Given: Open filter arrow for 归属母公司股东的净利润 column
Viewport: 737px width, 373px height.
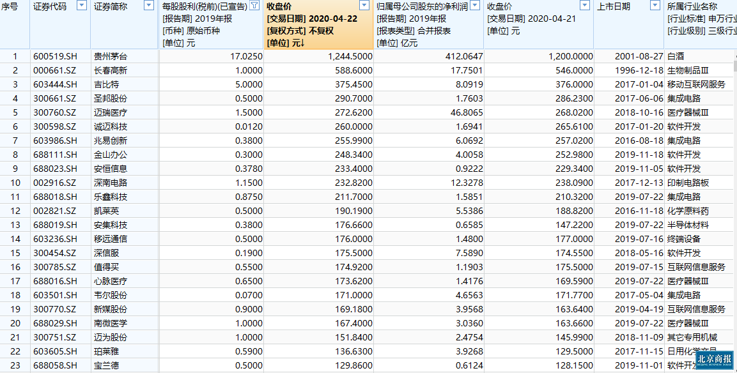Looking at the screenshot, I should click(475, 6).
